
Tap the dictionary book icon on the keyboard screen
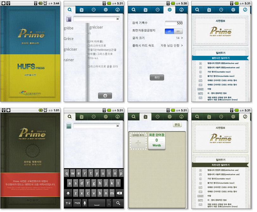(x=69, y=126)
